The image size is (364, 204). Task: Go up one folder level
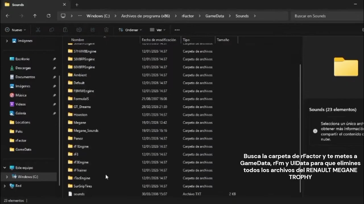35,16
